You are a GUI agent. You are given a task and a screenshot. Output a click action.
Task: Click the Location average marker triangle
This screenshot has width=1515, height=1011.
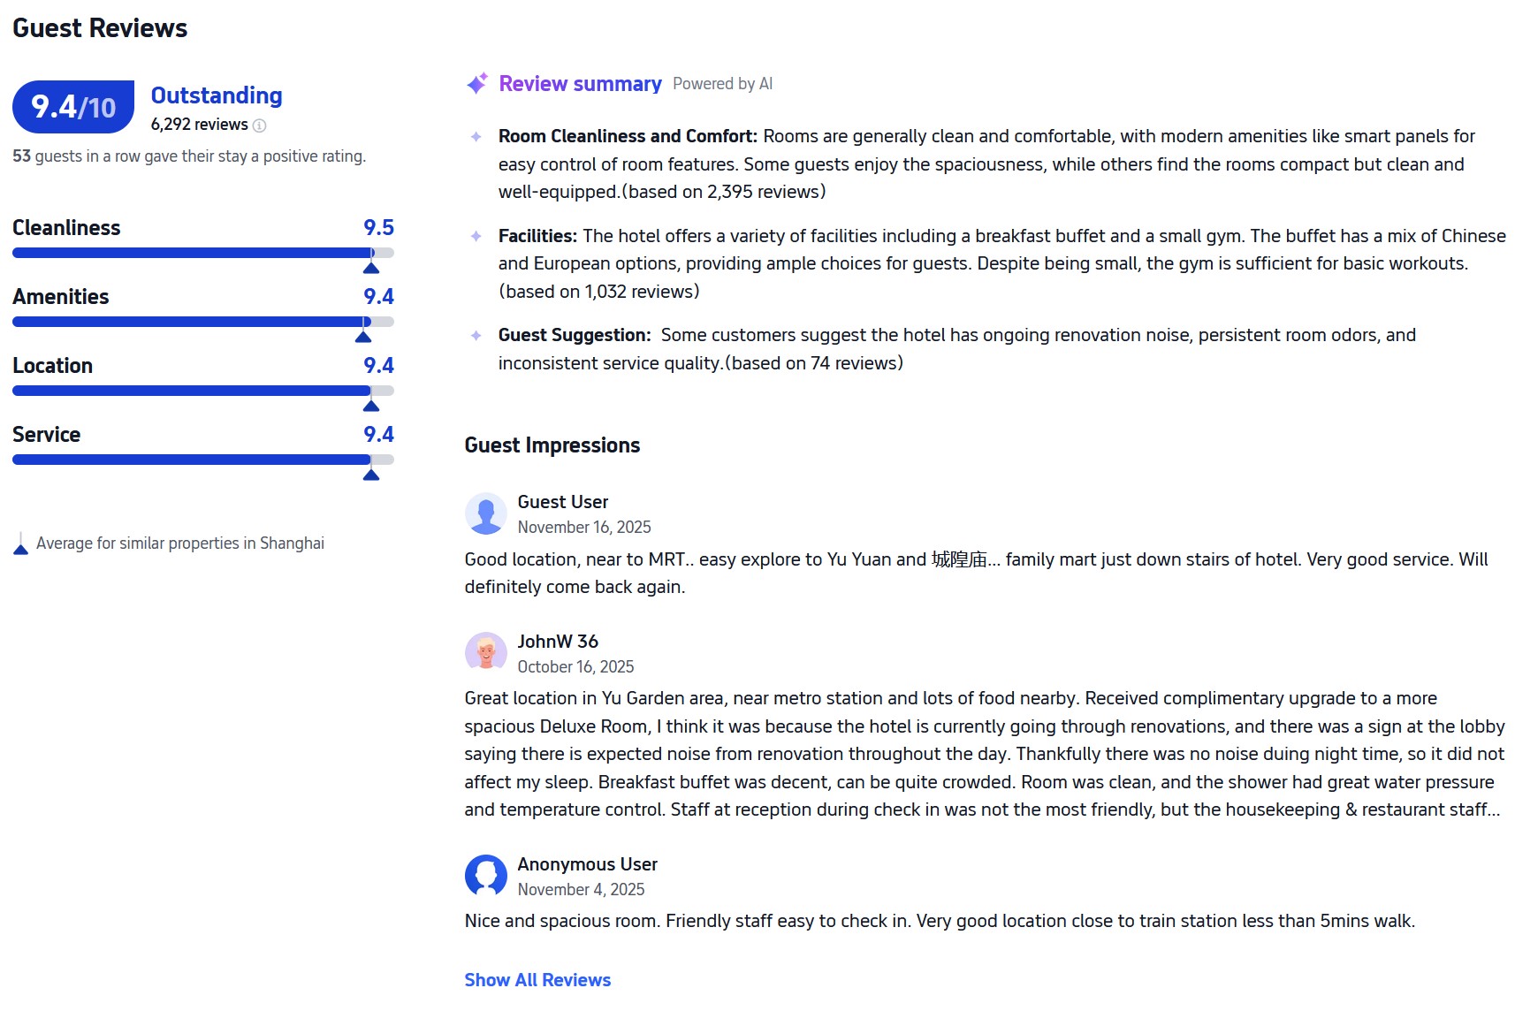[371, 406]
